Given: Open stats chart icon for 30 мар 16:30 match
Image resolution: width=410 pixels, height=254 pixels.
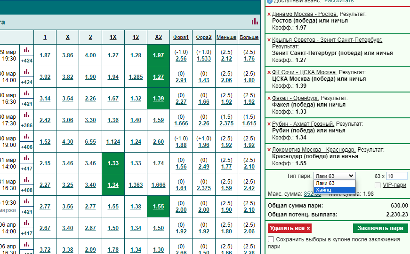Looking at the screenshot, I should click(27, 93).
